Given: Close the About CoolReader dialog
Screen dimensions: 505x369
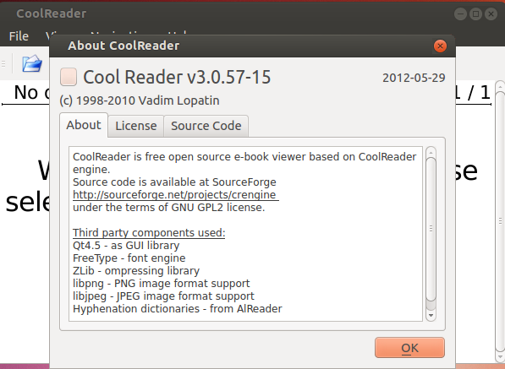Looking at the screenshot, I should [x=440, y=46].
